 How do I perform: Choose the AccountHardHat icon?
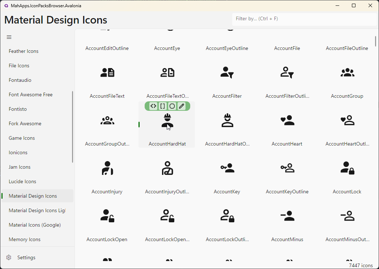coord(167,121)
